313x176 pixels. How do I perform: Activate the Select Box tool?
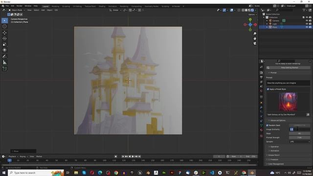click(x=4, y=21)
